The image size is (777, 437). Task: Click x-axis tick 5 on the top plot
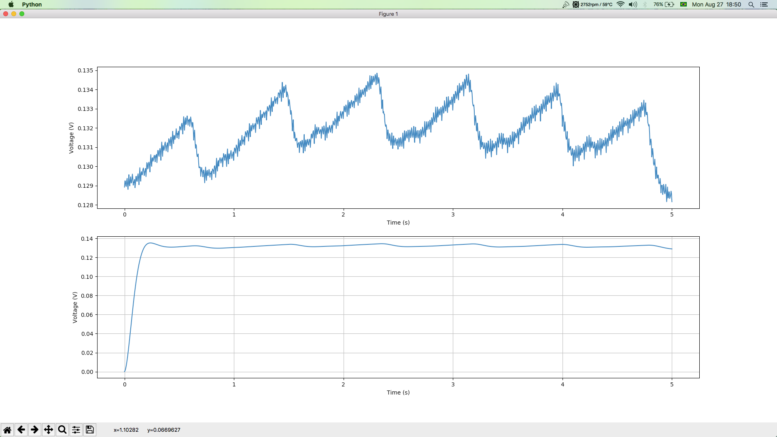672,214
